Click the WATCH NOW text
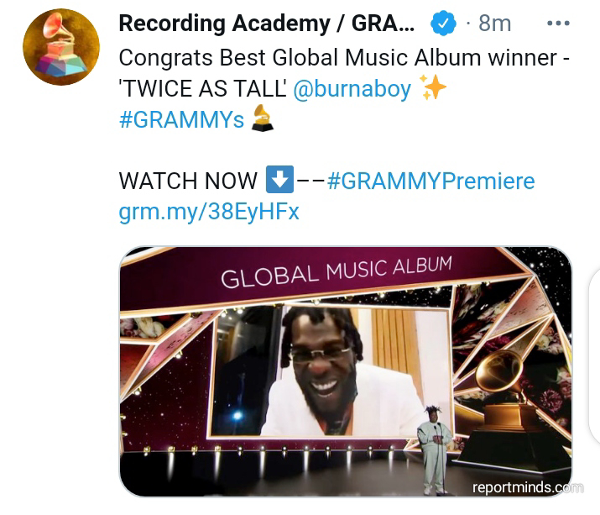The width and height of the screenshot is (600, 515). click(188, 181)
